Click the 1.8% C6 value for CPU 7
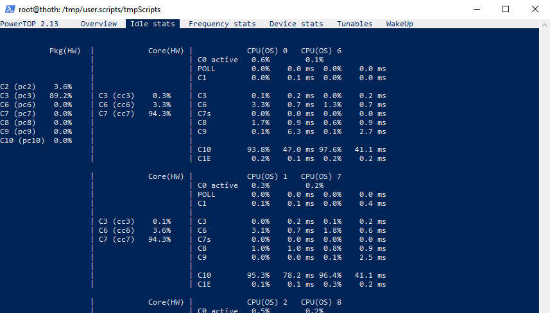 (332, 231)
